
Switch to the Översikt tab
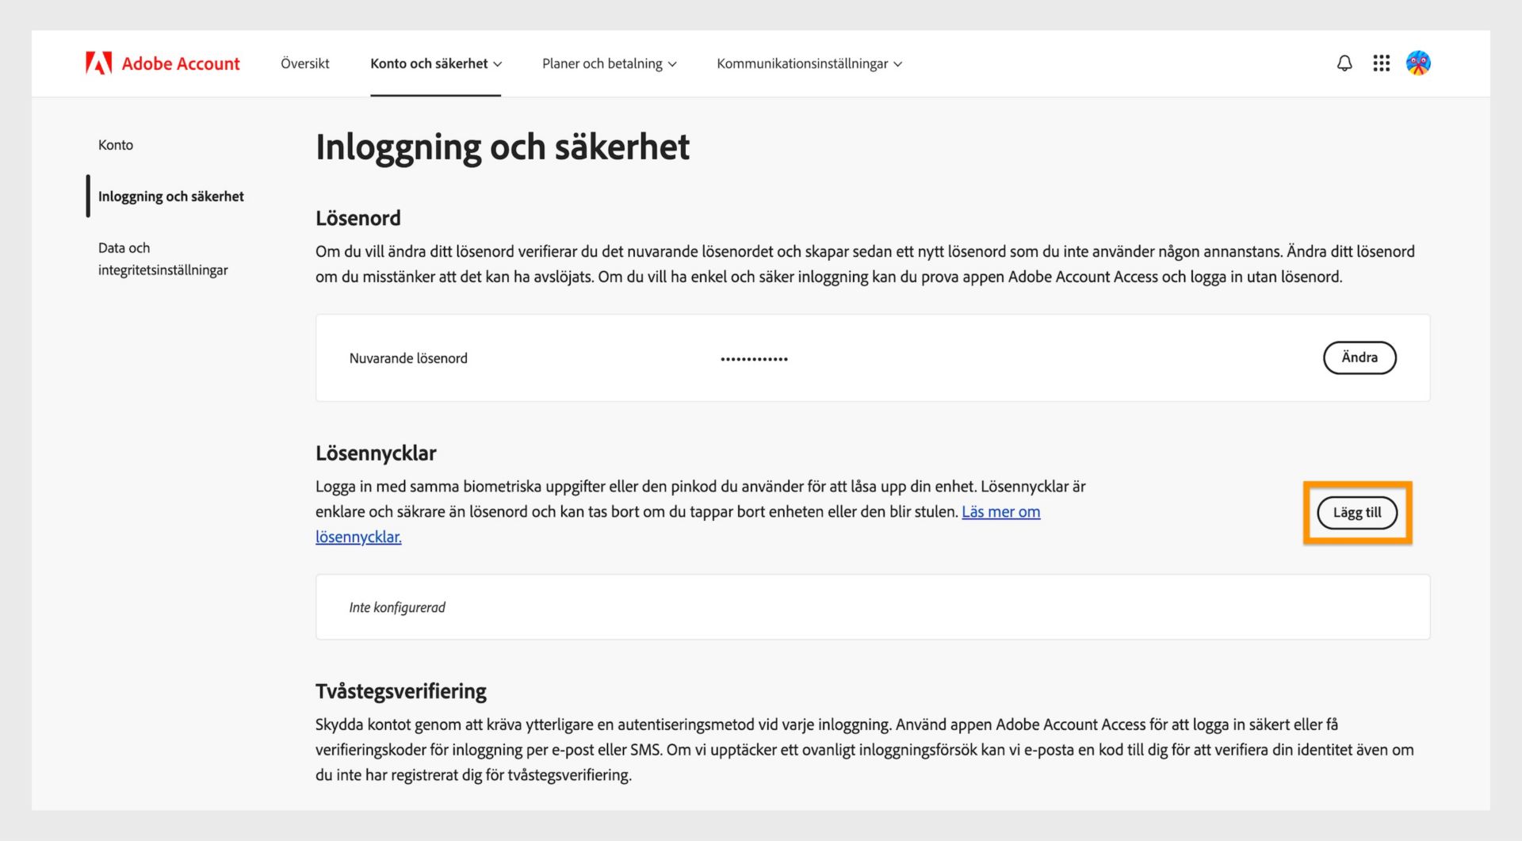tap(304, 63)
